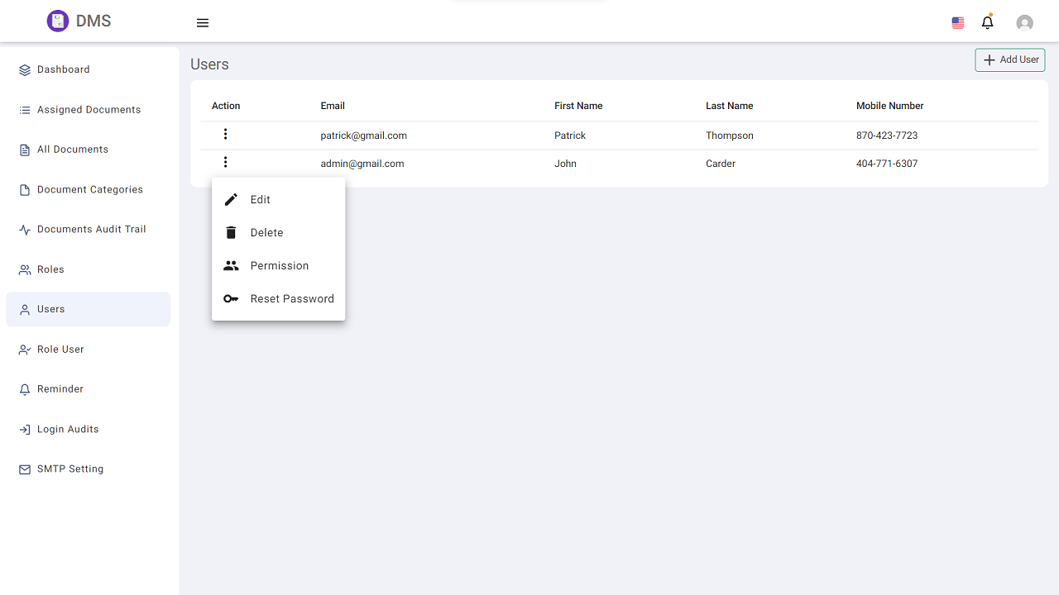Click the Roles sidebar item
This screenshot has width=1059, height=595.
coord(50,269)
